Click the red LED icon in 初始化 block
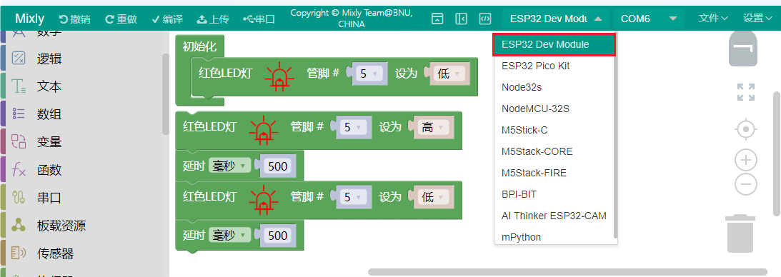The image size is (781, 277). pyautogui.click(x=280, y=77)
